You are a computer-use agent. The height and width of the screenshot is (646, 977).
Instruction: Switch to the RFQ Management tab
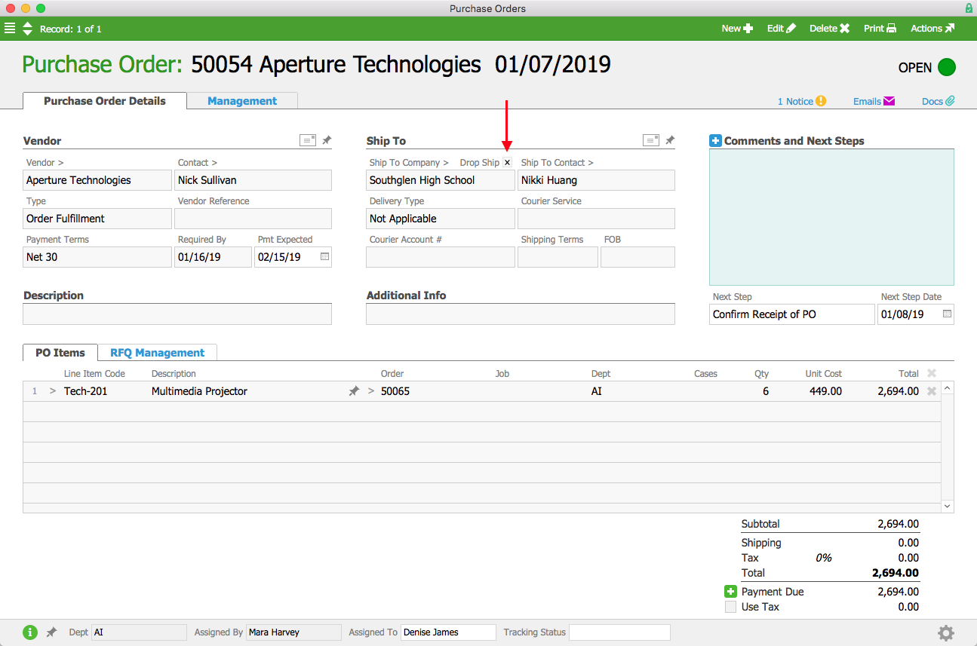tap(157, 353)
